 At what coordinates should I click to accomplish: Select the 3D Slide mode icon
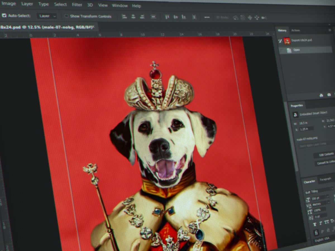tap(257, 18)
